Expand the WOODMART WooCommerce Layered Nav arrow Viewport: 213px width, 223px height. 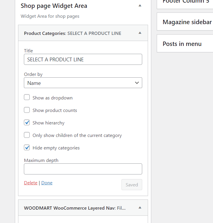click(x=140, y=208)
